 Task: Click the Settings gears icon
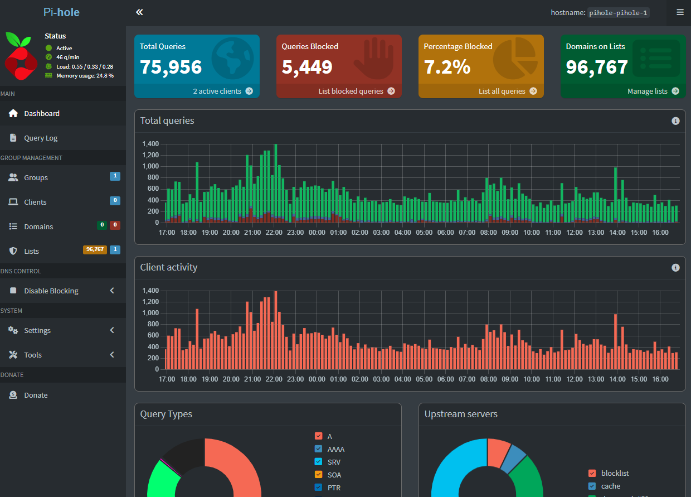click(x=13, y=330)
